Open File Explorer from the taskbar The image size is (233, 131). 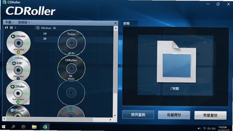tap(34, 127)
